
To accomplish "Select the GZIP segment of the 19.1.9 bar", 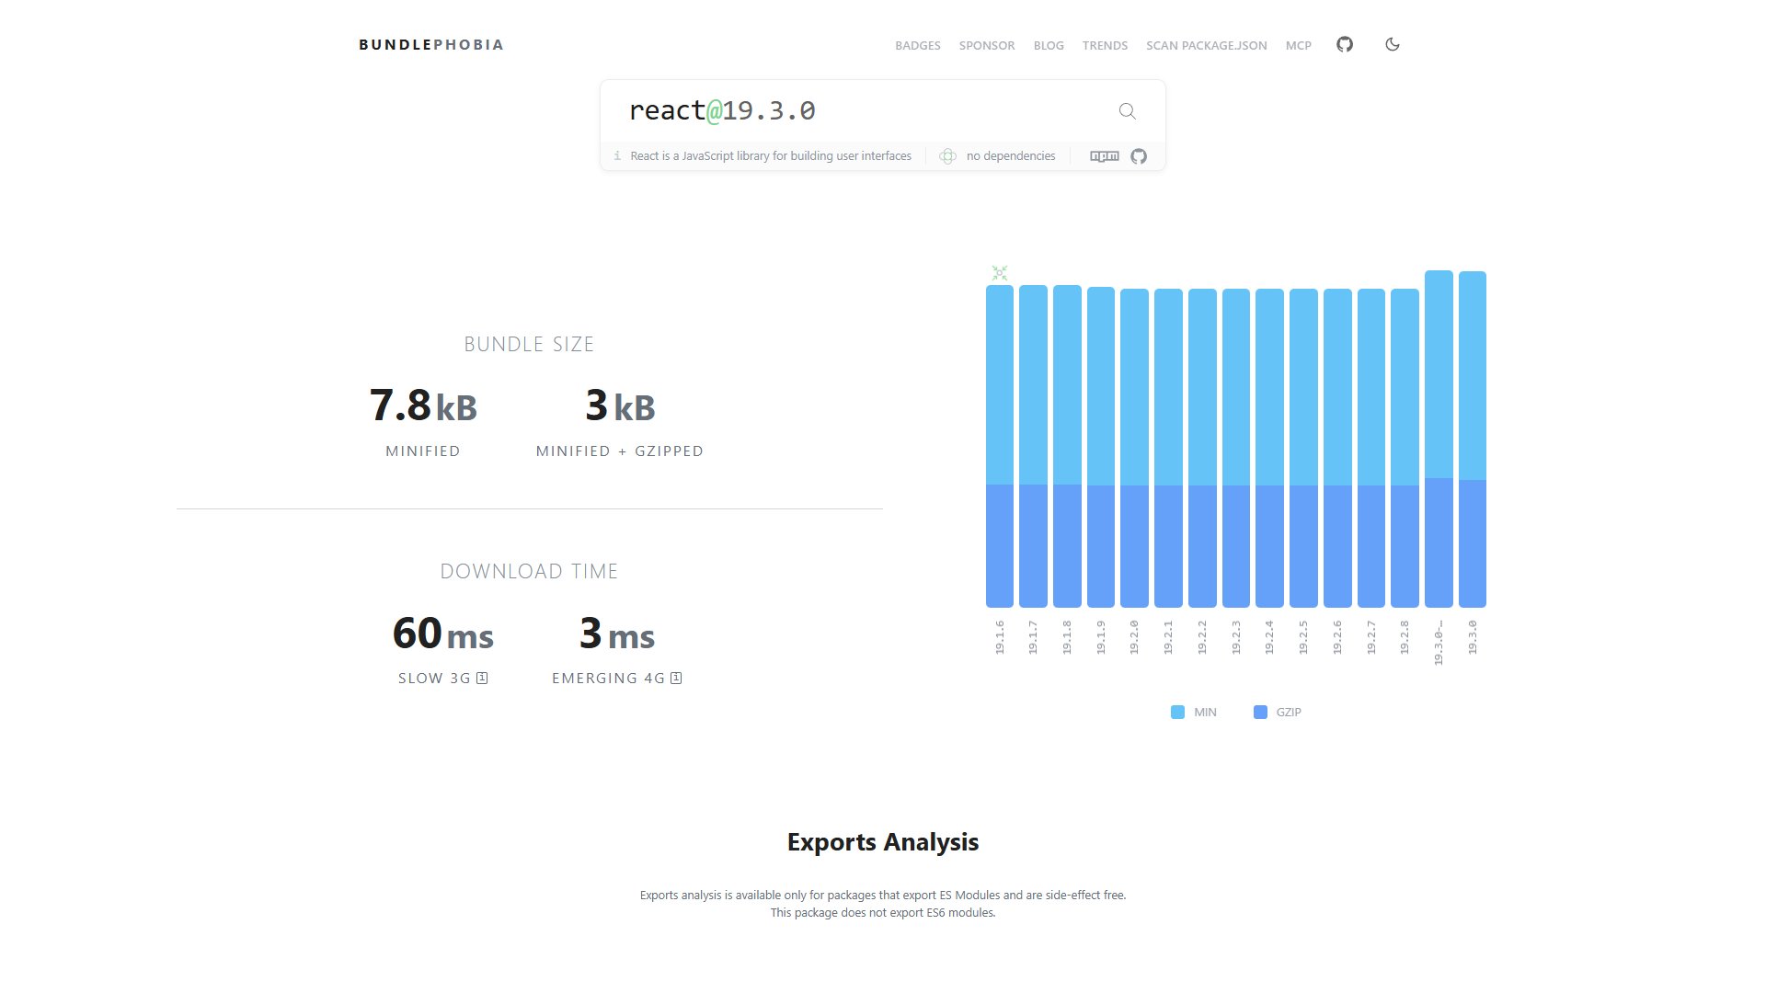I will (1101, 546).
